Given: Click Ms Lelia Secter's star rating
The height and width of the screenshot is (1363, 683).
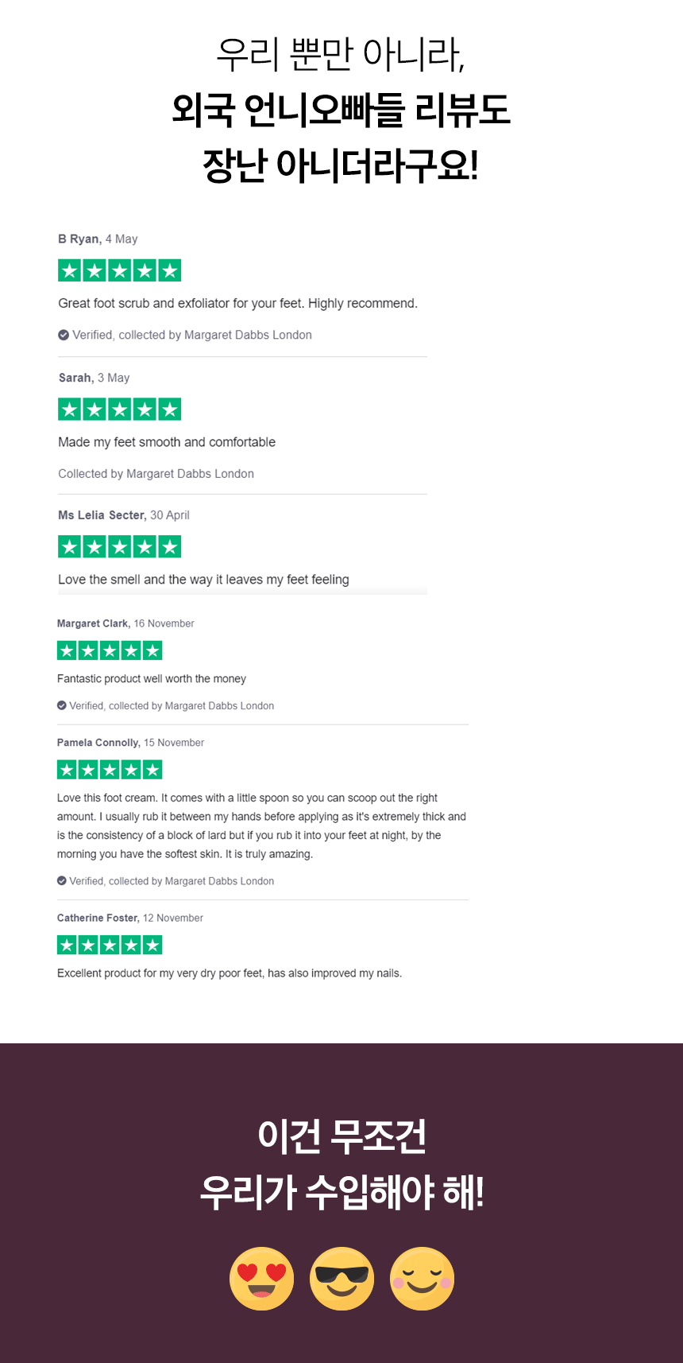Looking at the screenshot, I should click(119, 546).
